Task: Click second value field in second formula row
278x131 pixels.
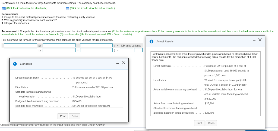Action: click(59, 50)
